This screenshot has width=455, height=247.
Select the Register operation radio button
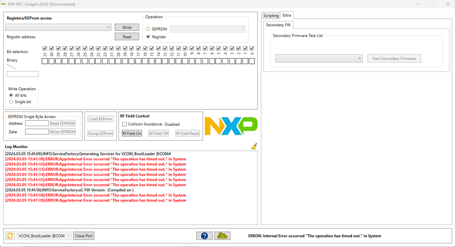point(148,37)
